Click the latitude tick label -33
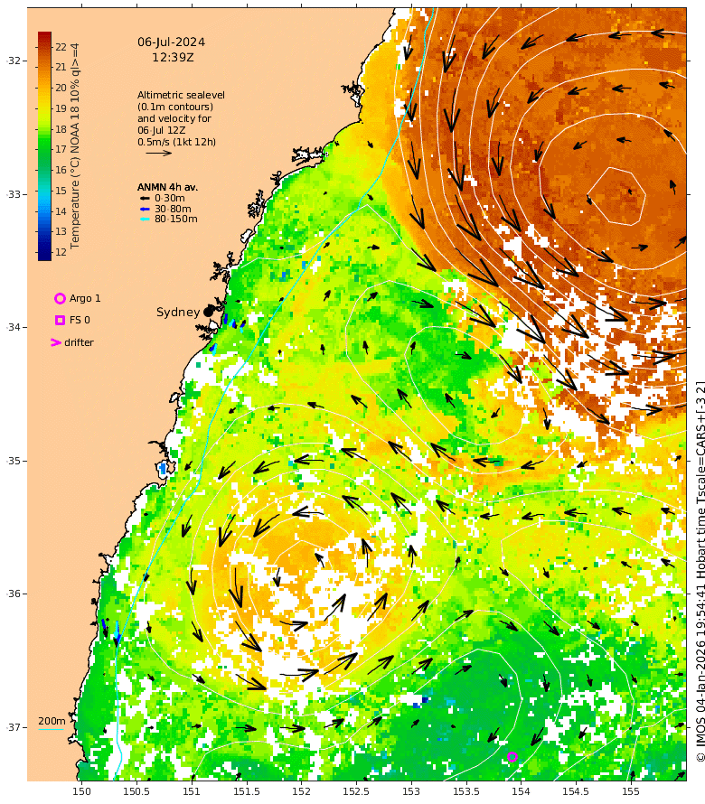 click(14, 194)
